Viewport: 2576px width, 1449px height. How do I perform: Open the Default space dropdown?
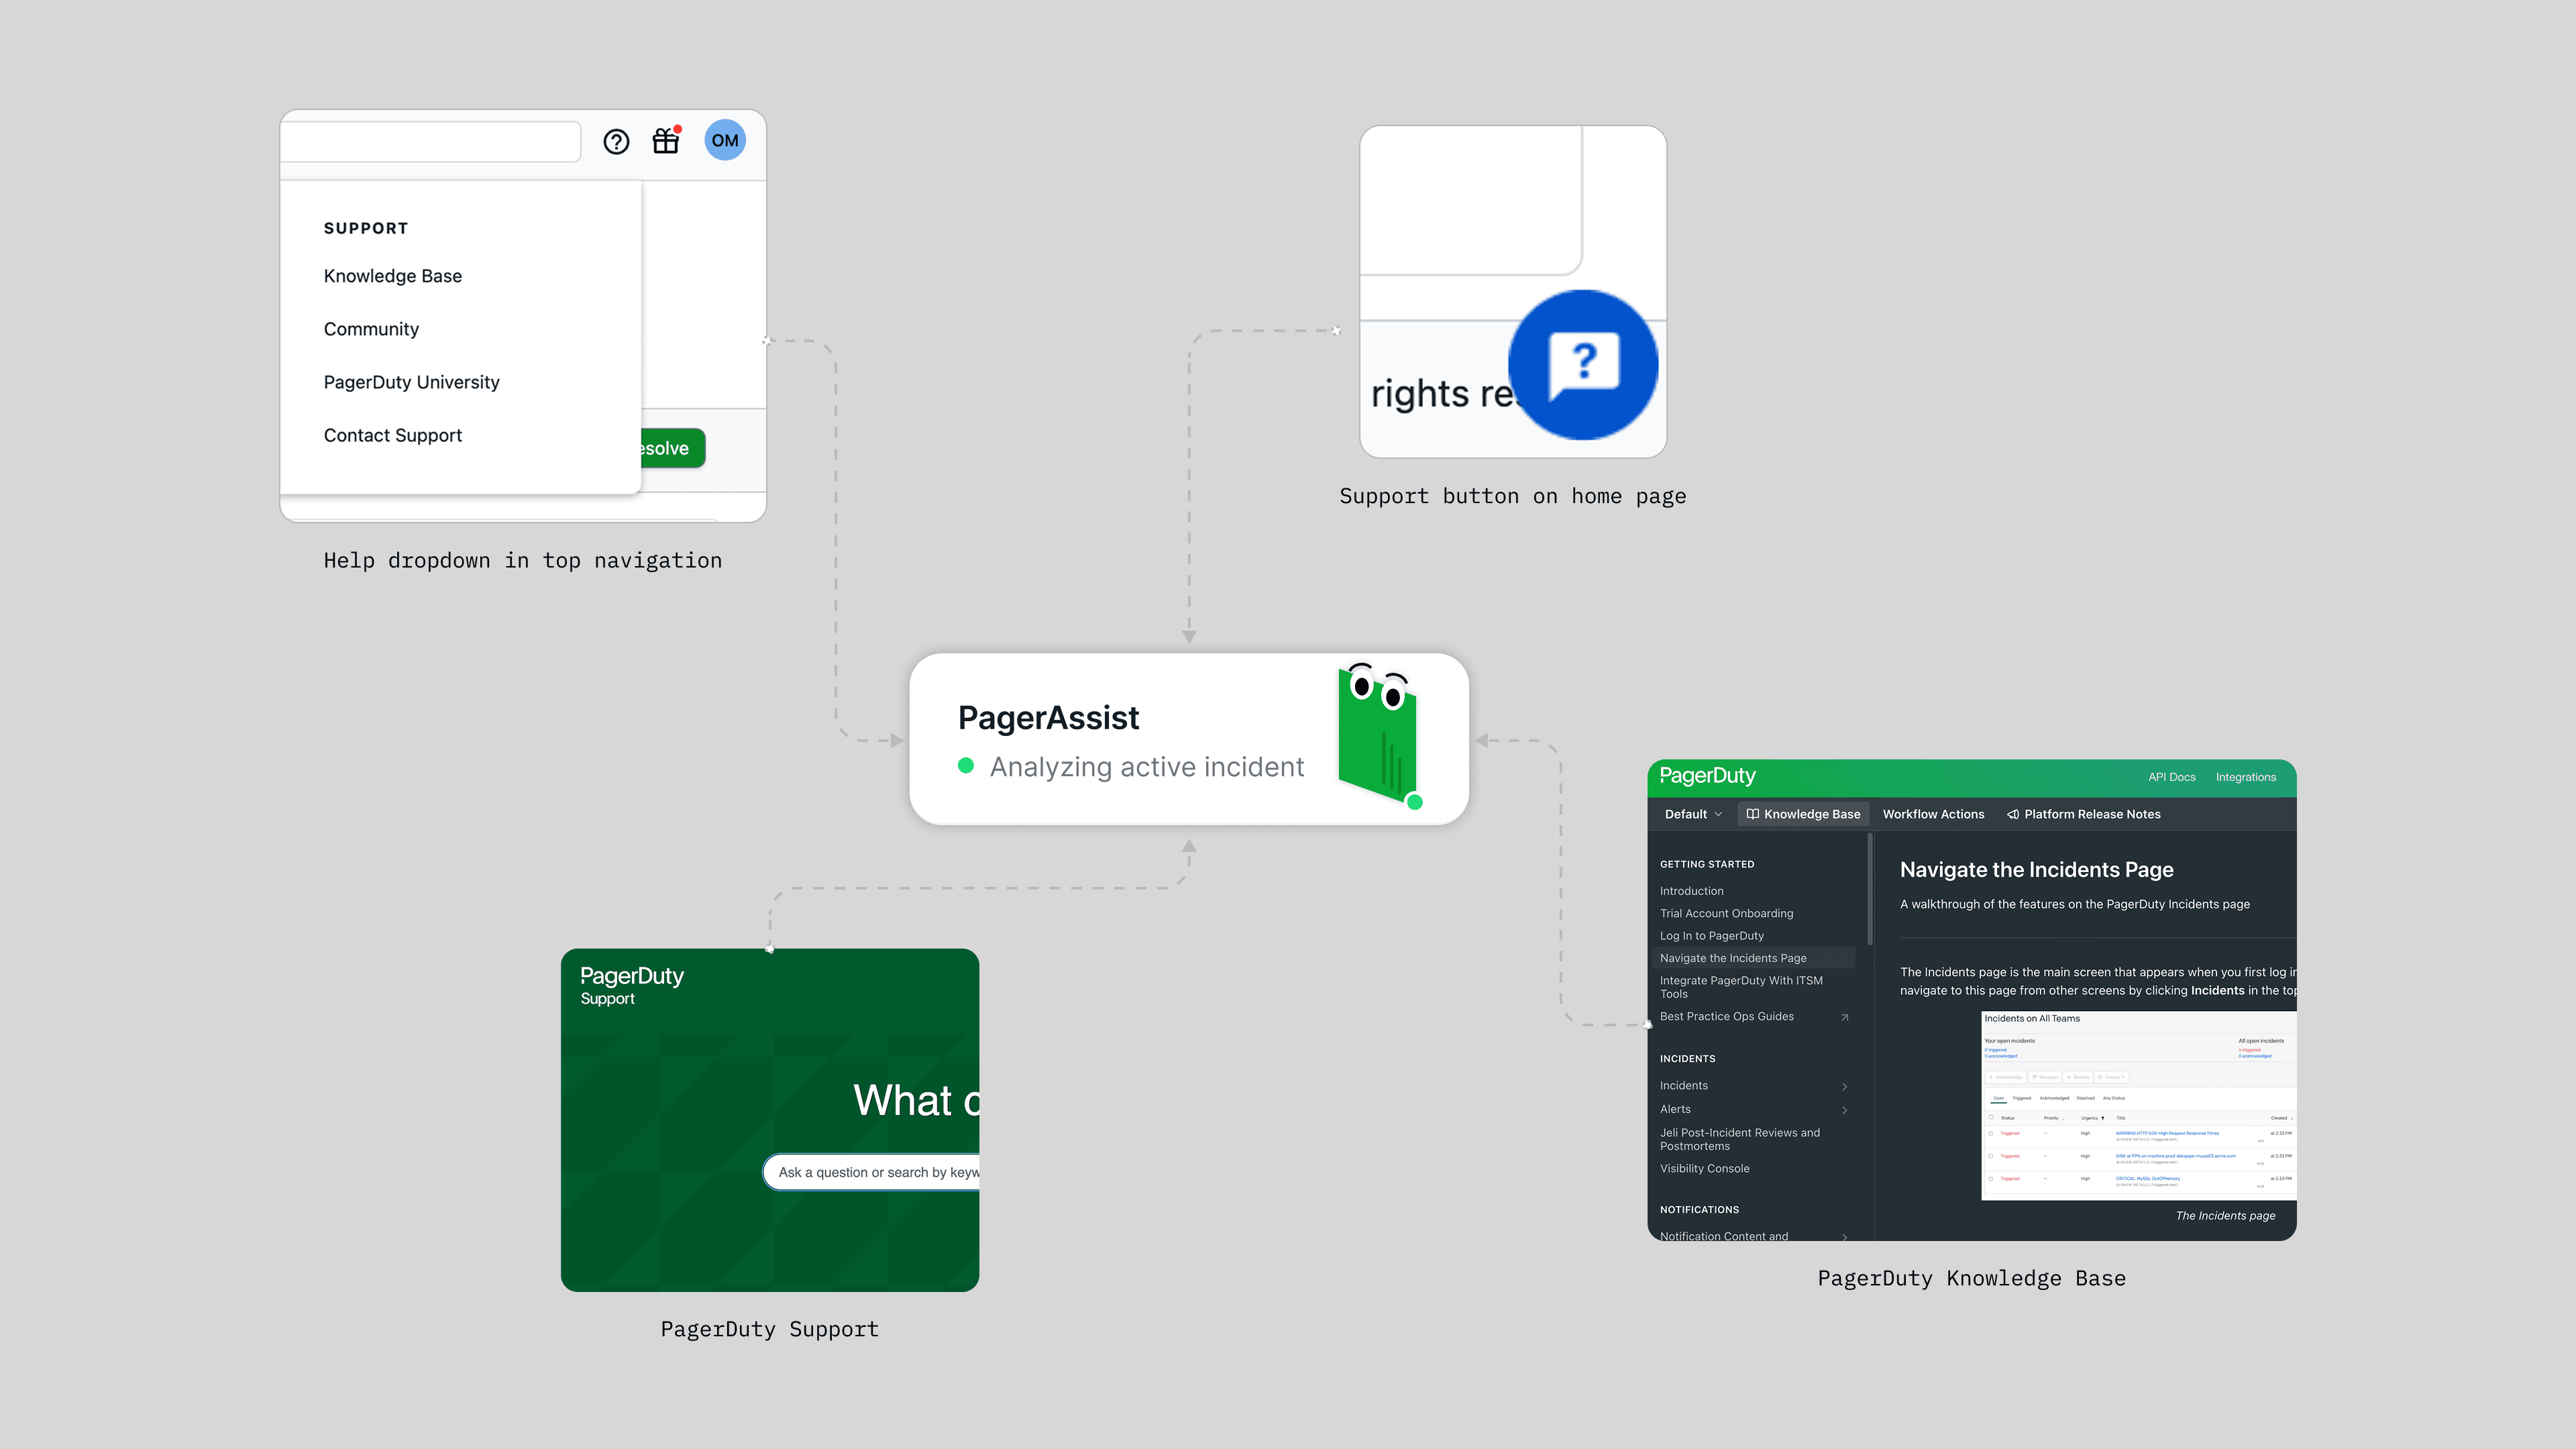click(1691, 814)
